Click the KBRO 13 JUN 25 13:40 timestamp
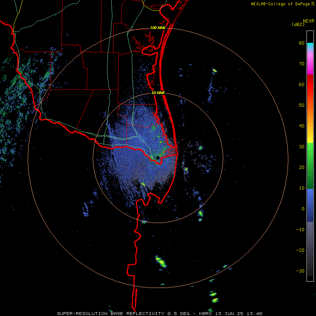The height and width of the screenshot is (316, 316). click(231, 314)
